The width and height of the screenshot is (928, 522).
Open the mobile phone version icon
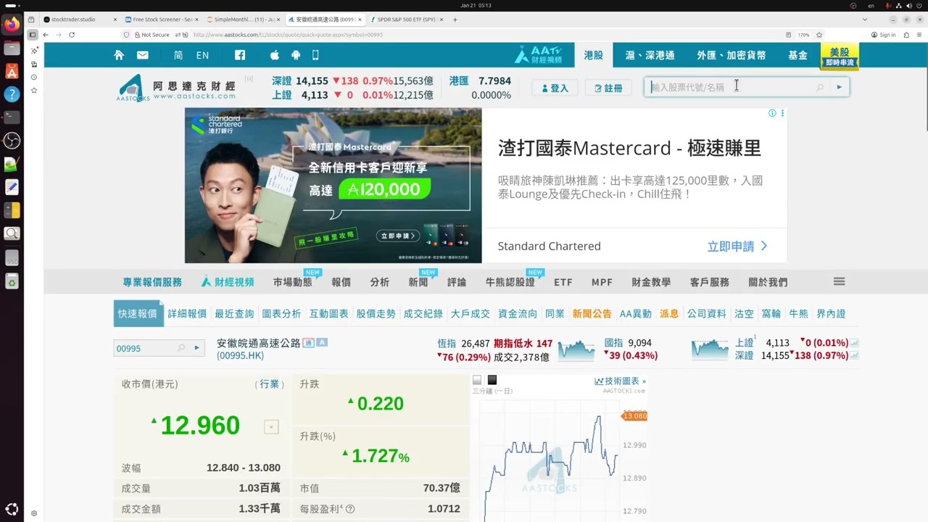315,55
